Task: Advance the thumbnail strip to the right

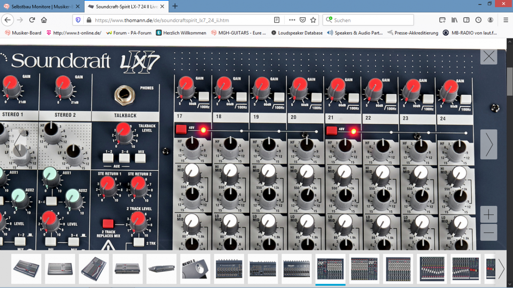Action: (x=501, y=269)
